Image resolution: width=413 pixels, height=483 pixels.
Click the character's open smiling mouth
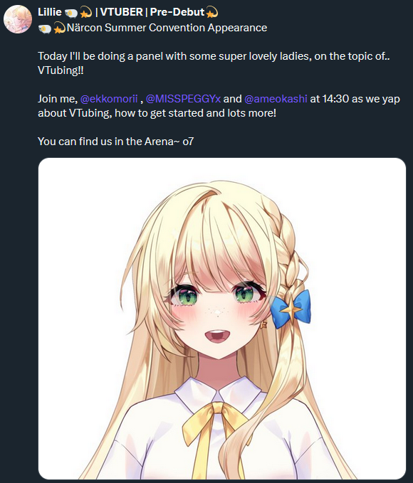click(x=217, y=336)
